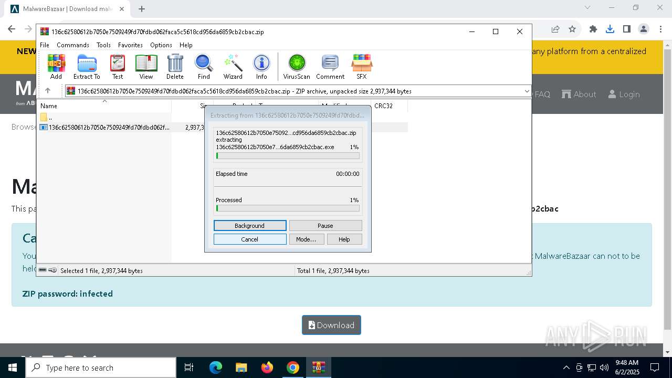Start VirusScan on the archive
This screenshot has height=378, width=672.
point(297,67)
